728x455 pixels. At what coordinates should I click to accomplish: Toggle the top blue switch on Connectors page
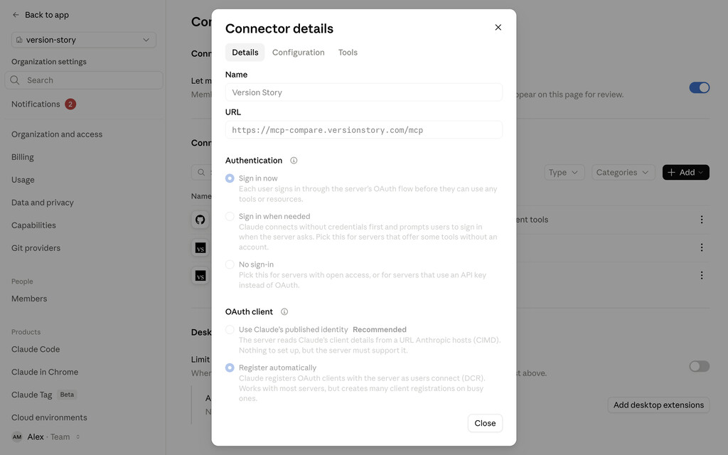(700, 87)
